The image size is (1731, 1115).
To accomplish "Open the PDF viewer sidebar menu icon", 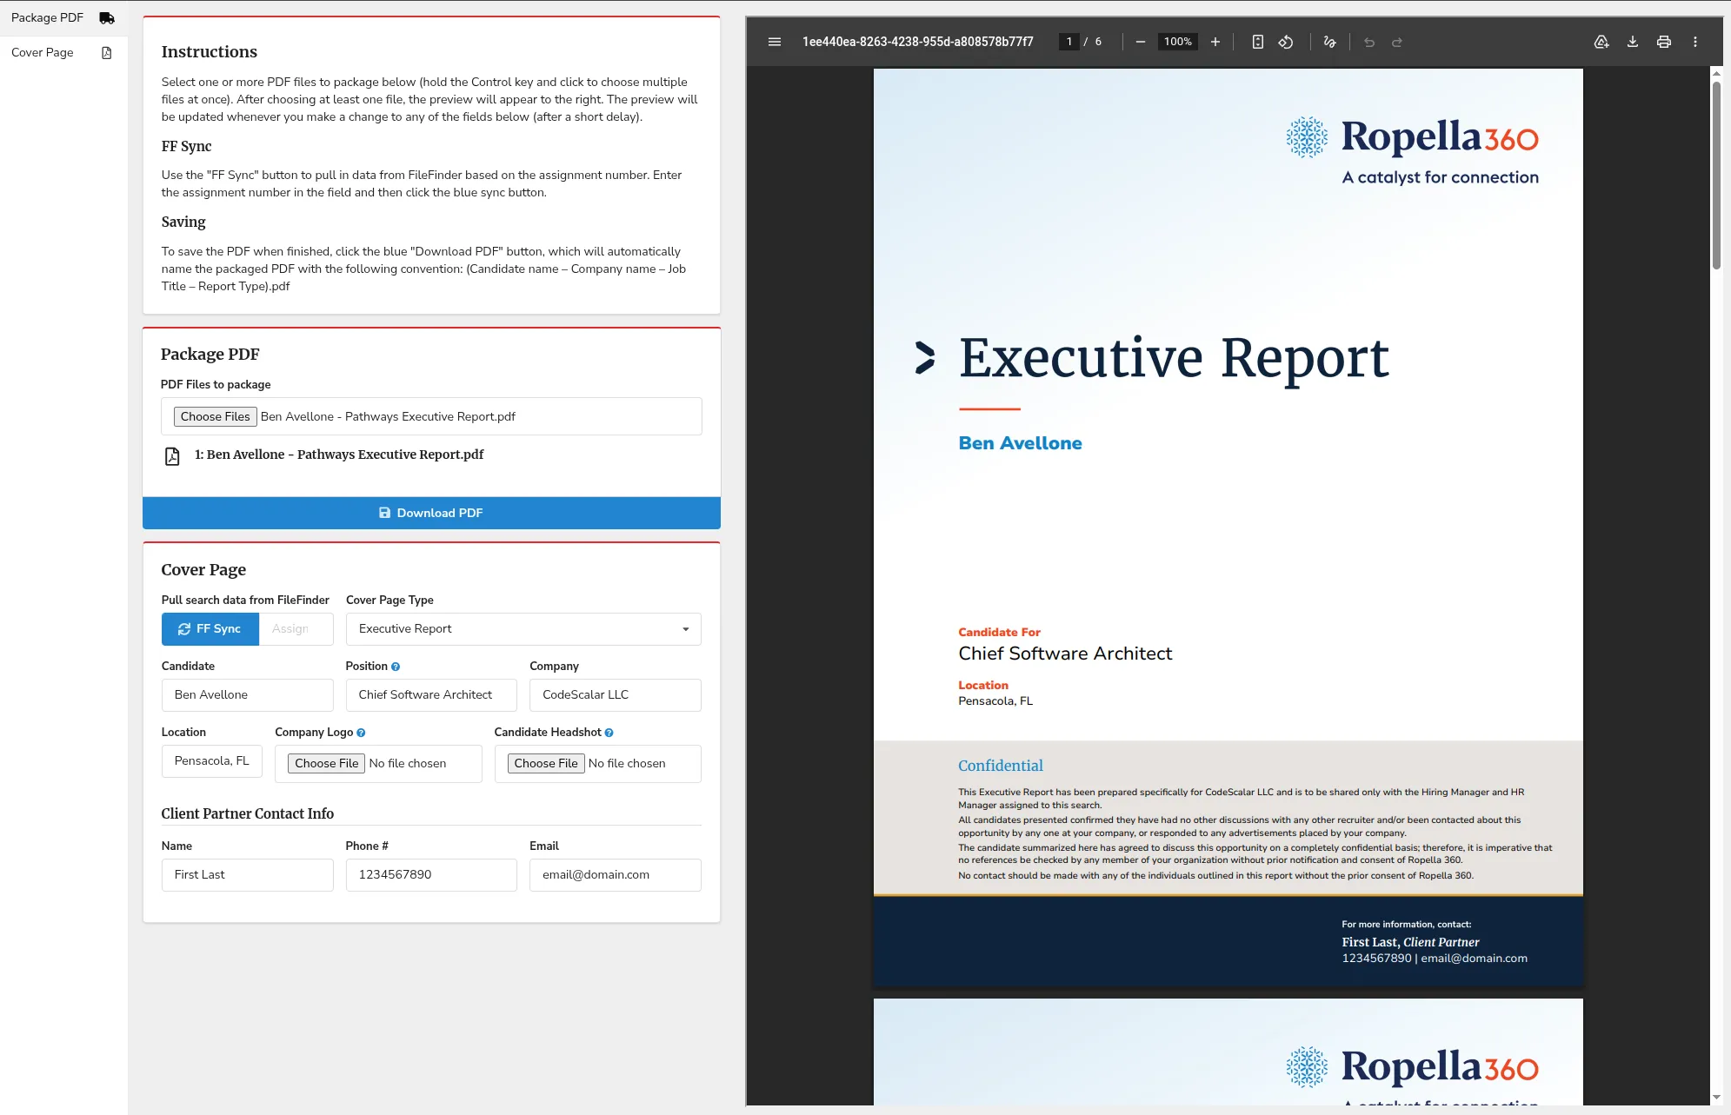I will 775,42.
